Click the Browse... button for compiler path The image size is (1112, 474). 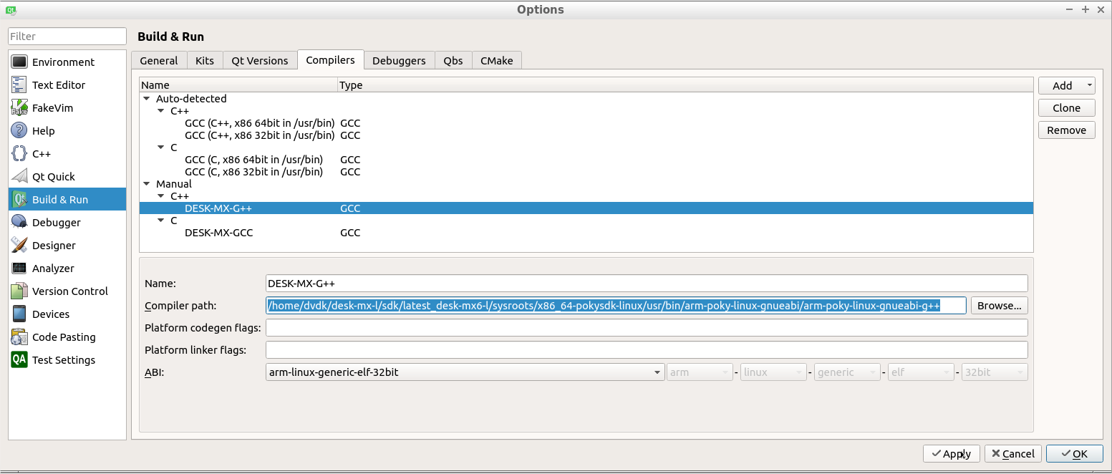tap(999, 306)
